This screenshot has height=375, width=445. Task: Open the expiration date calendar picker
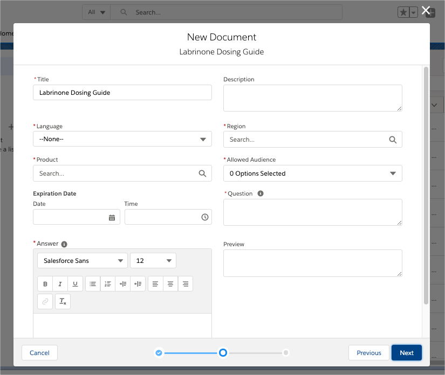(x=112, y=217)
